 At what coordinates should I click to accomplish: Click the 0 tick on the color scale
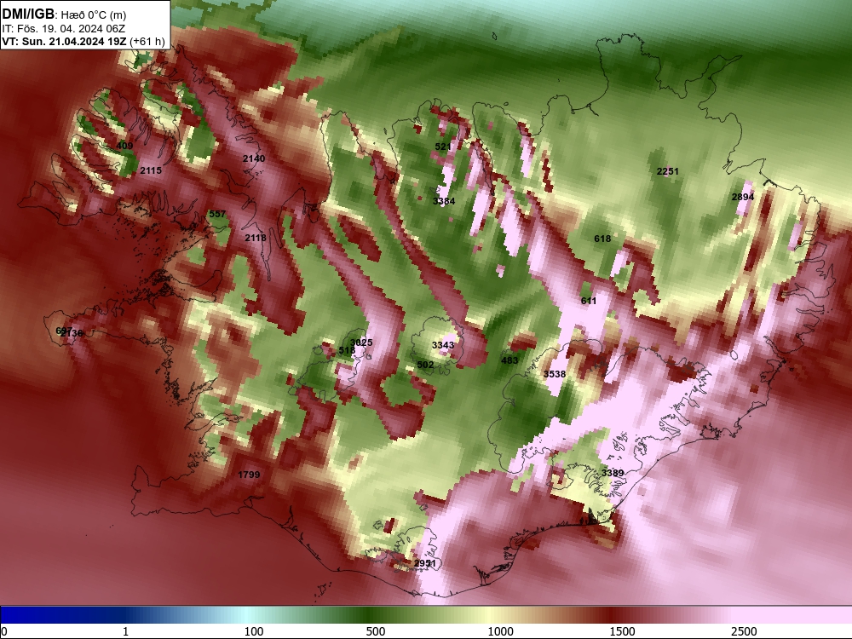click(4, 631)
